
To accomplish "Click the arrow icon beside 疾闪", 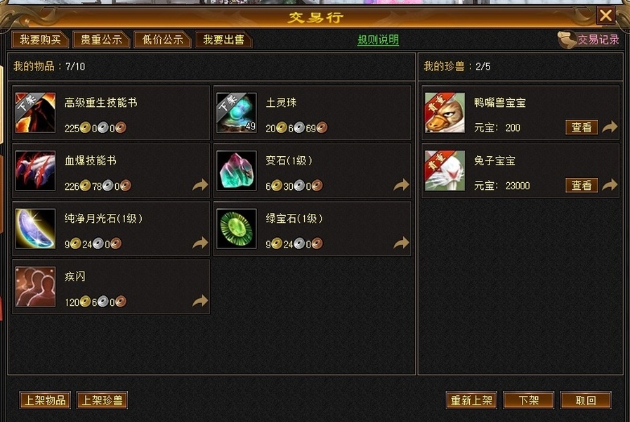I will (200, 301).
